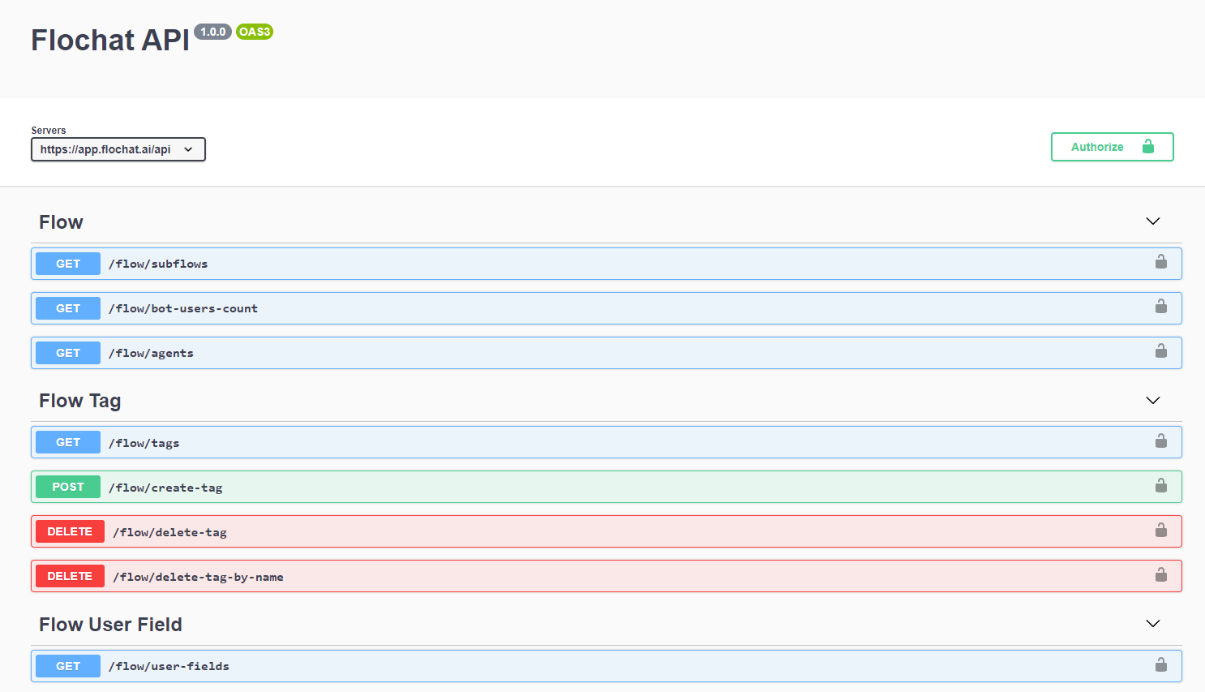Collapse the Flow Tag section chevron
Viewport: 1205px width, 692px height.
point(1152,401)
